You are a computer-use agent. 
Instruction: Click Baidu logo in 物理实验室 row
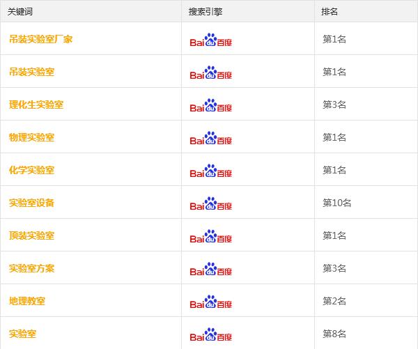click(211, 138)
